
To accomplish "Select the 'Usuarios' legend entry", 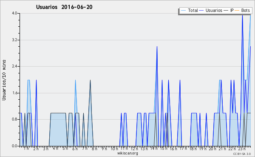I will [211, 10].
